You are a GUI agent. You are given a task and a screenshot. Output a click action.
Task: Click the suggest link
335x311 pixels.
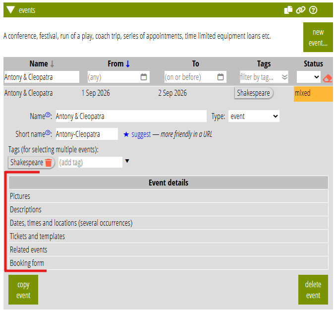click(x=141, y=134)
